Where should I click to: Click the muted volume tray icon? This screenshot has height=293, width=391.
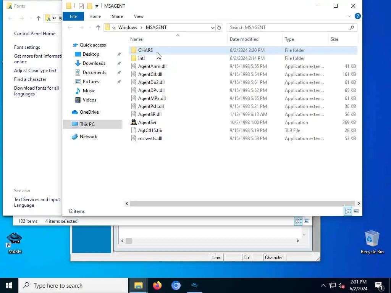point(341,285)
